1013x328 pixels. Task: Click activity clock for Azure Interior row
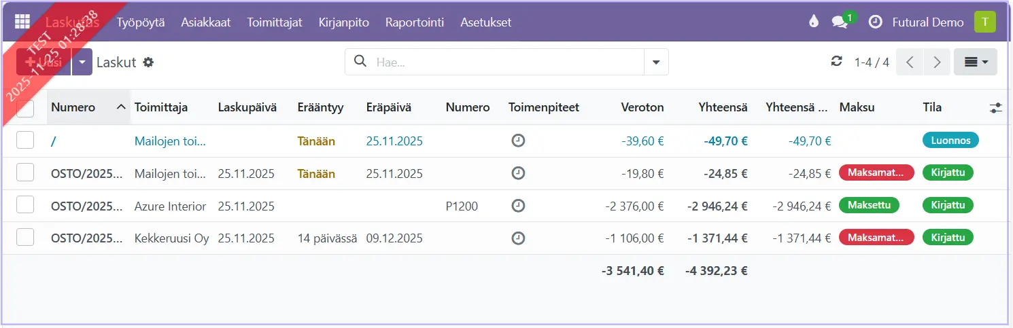pyautogui.click(x=518, y=206)
